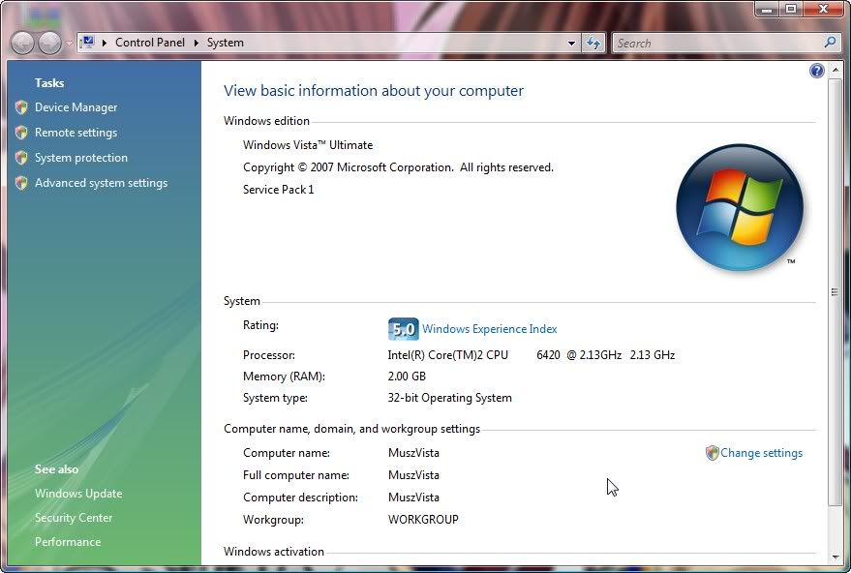This screenshot has height=573, width=851.
Task: Click the scroll down arrow on scrollbar
Action: (x=836, y=558)
